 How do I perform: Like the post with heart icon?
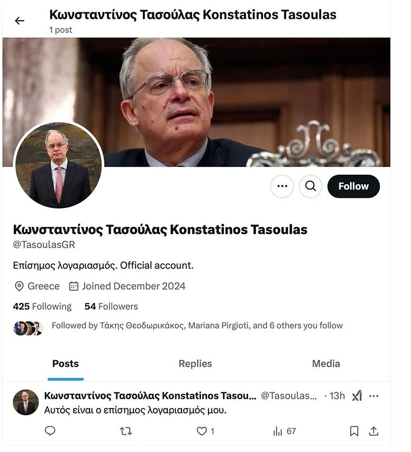202,431
